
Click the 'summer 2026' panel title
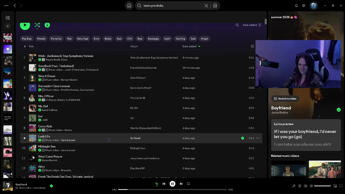click(284, 17)
